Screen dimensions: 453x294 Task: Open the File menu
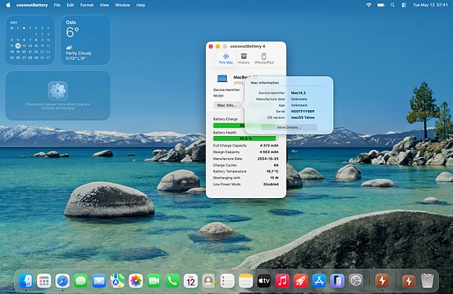[x=58, y=5]
